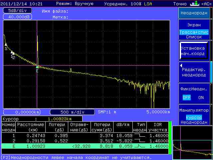Choose Список display mode under Экран
The image size is (213, 160).
194,37
